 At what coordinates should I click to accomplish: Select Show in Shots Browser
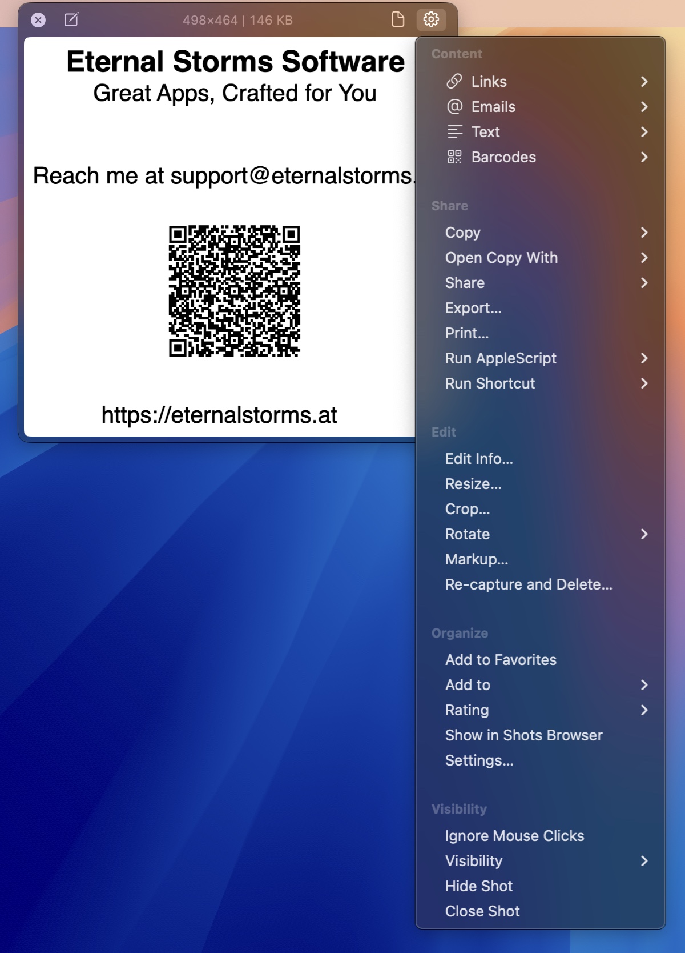tap(541, 735)
